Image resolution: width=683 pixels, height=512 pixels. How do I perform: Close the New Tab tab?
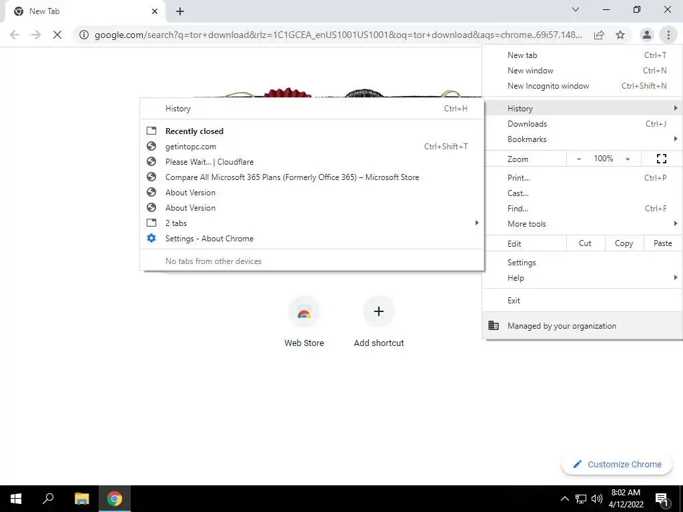pyautogui.click(x=155, y=11)
